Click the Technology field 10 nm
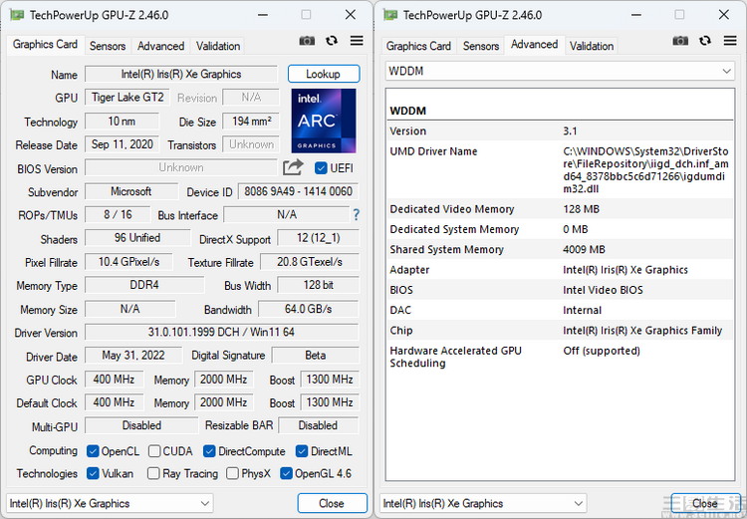Image resolution: width=747 pixels, height=519 pixels. 122,122
